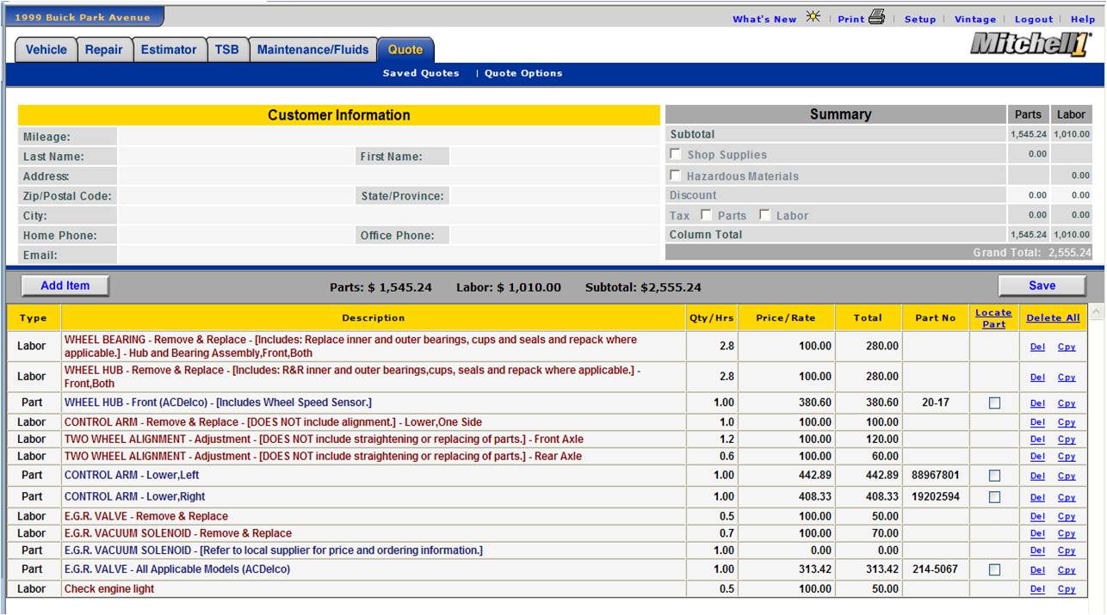This screenshot has width=1107, height=615.
Task: Click the printer icon next to Print
Action: pos(879,18)
